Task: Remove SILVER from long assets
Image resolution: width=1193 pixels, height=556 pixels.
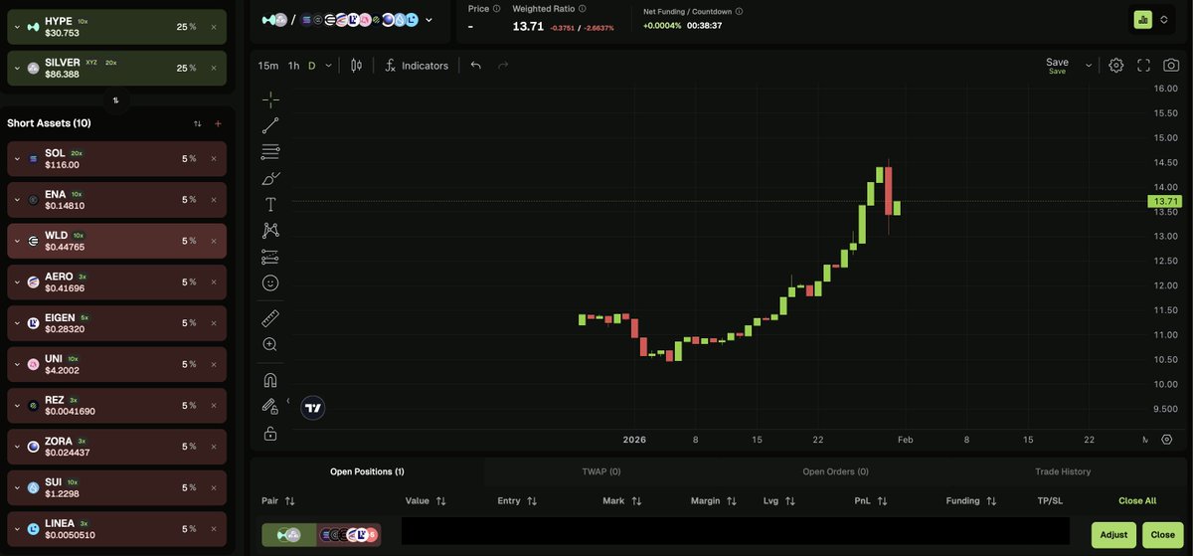Action: click(214, 68)
